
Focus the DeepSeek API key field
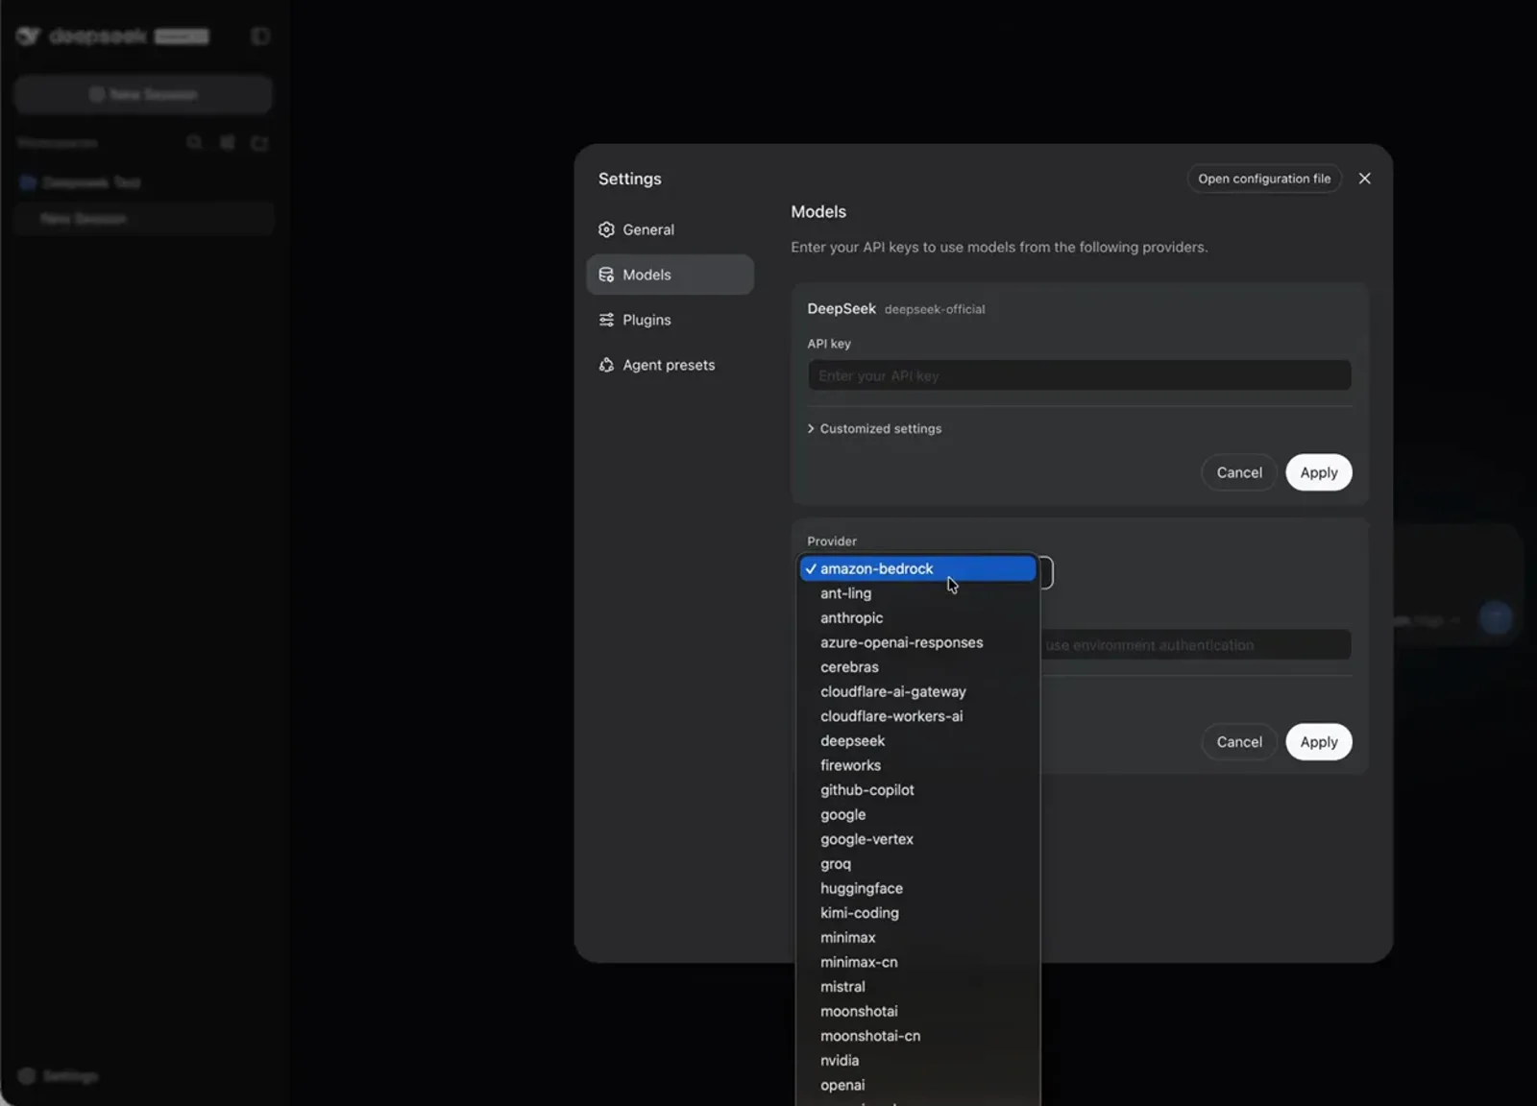1079,375
